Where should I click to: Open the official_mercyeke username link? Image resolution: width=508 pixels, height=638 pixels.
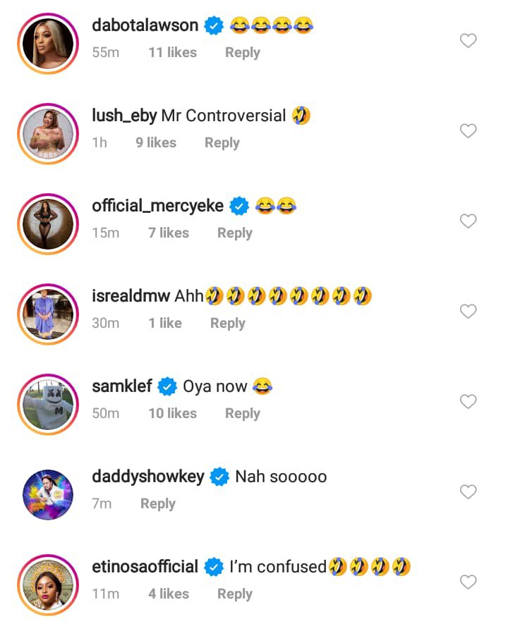(x=157, y=206)
